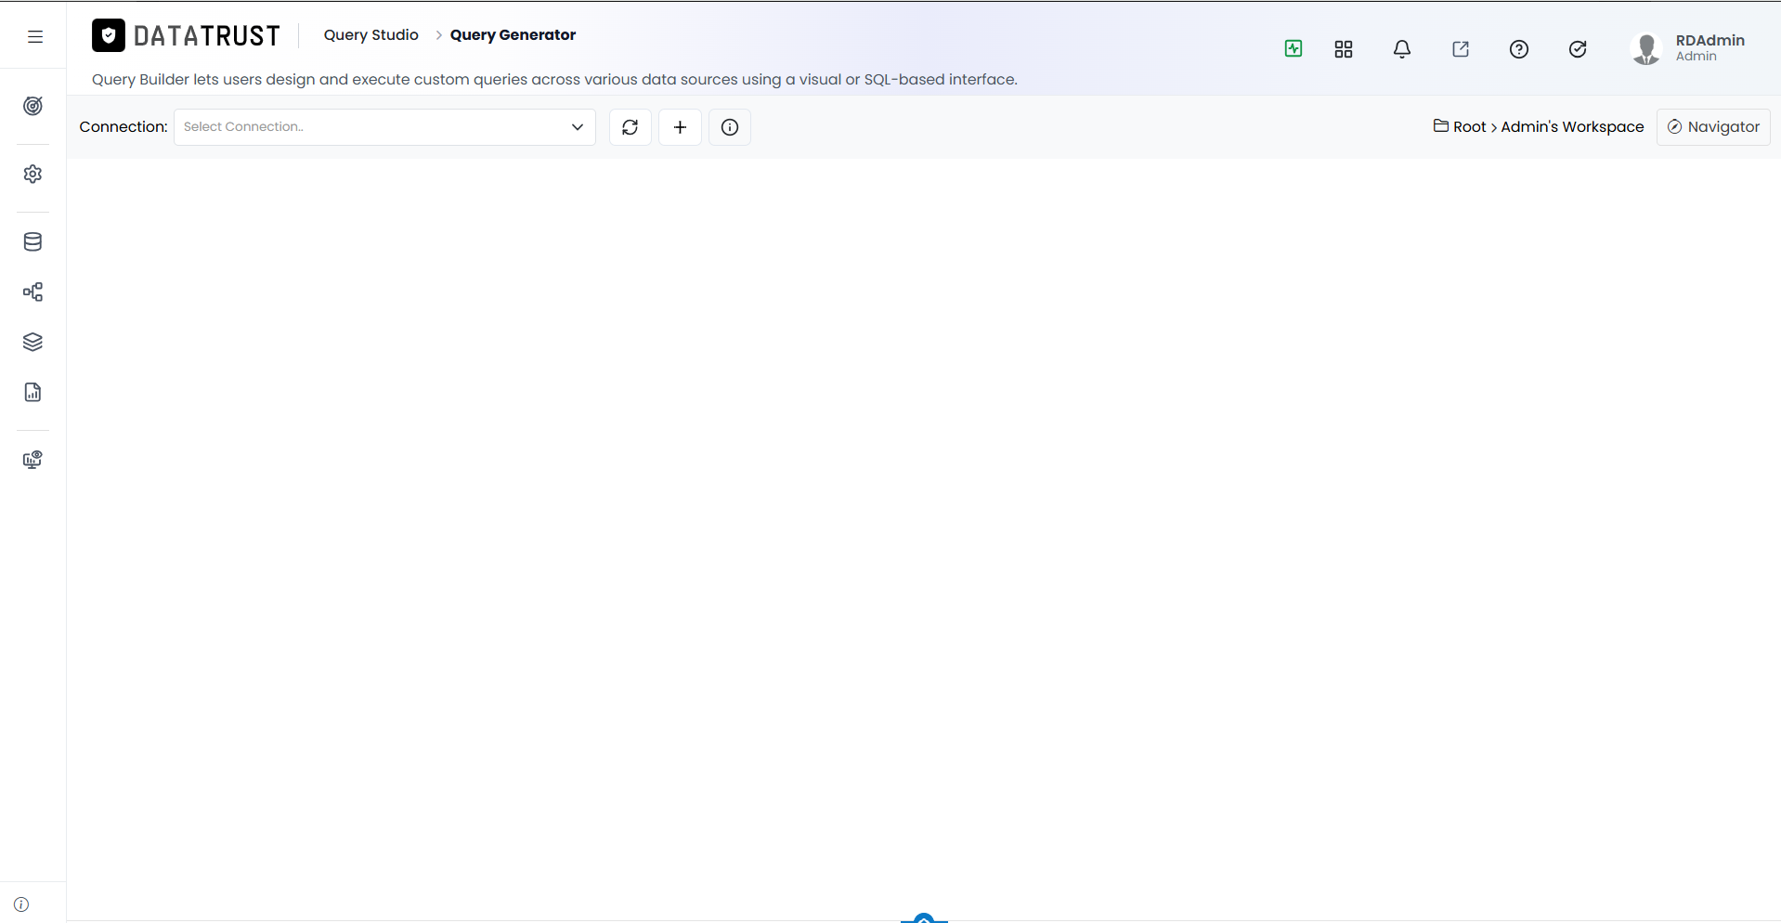Click the Admin role label

[1696, 57]
